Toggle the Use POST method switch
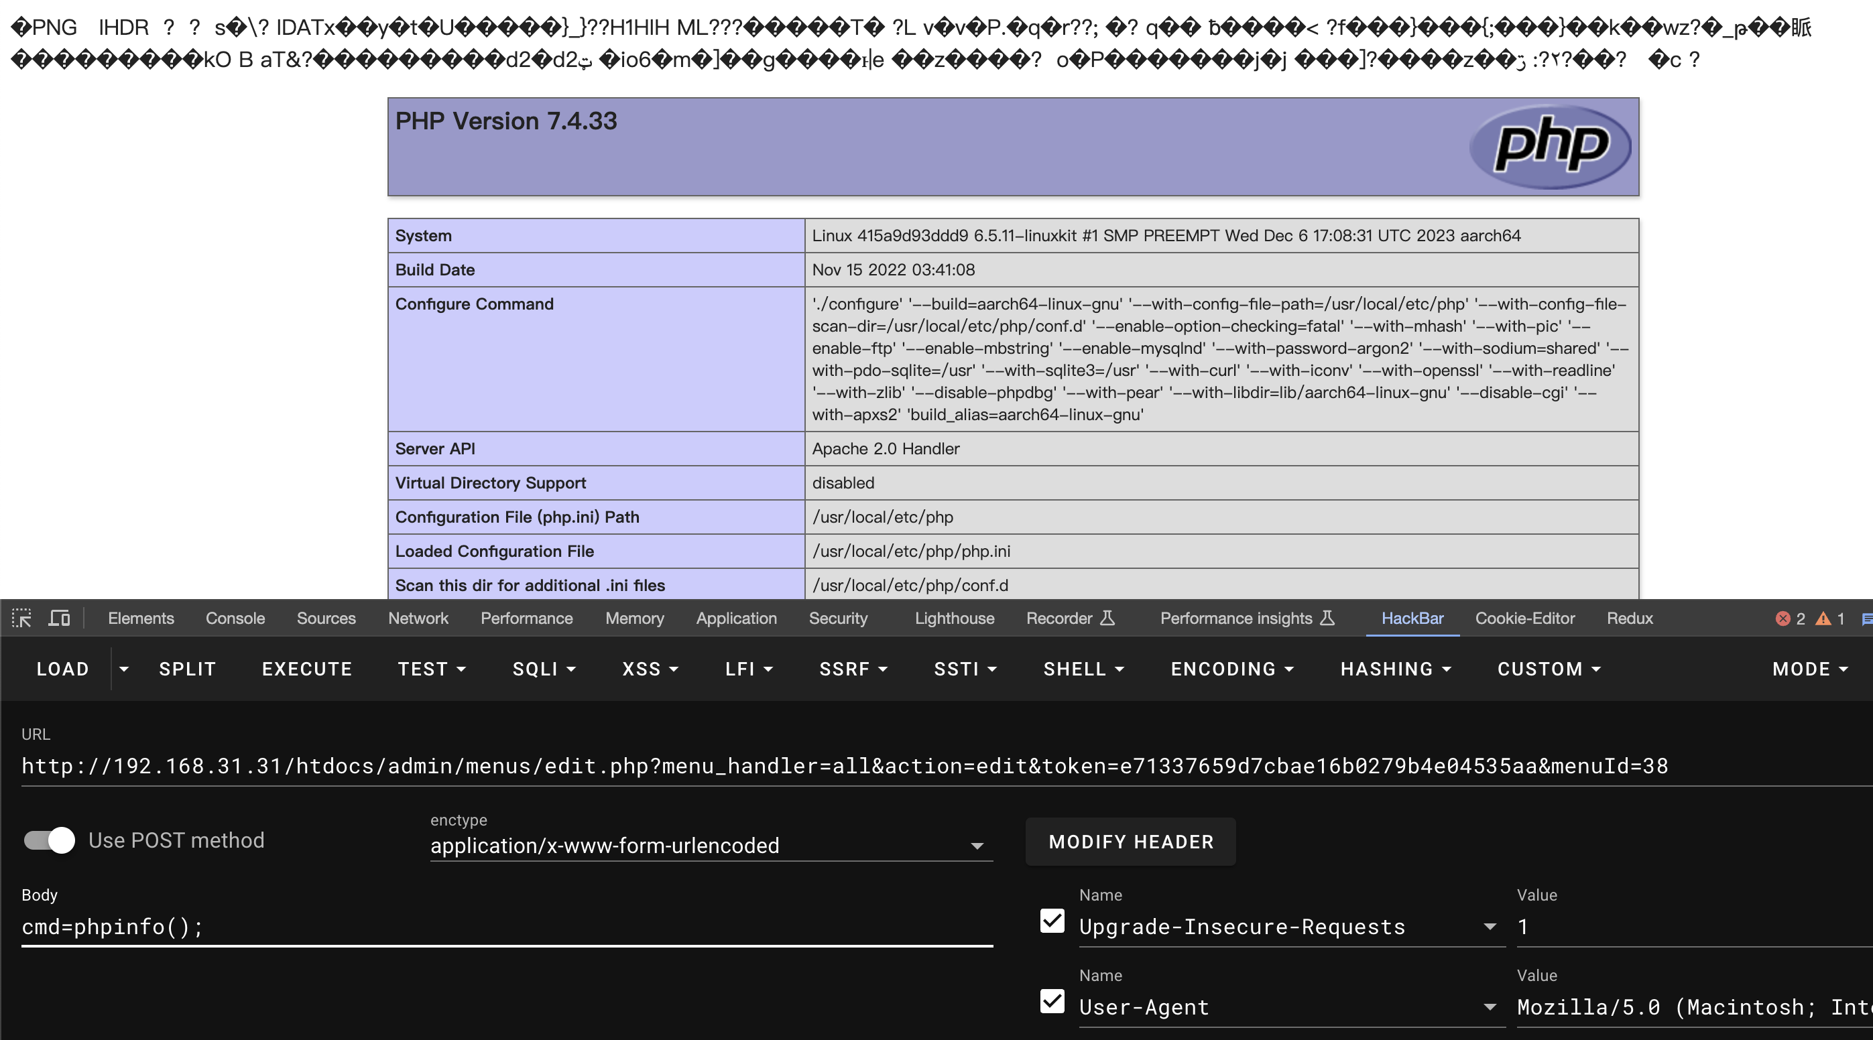Viewport: 1873px width, 1040px height. [50, 840]
